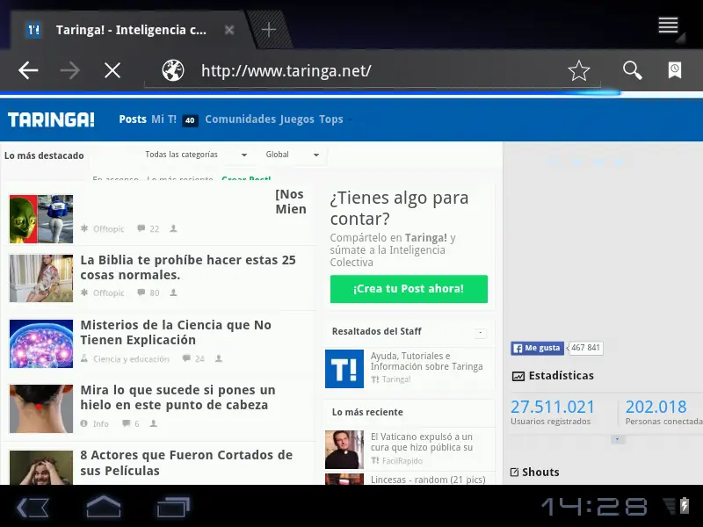This screenshot has height=527, width=703.
Task: Click the Android back button
Action: [x=33, y=508]
